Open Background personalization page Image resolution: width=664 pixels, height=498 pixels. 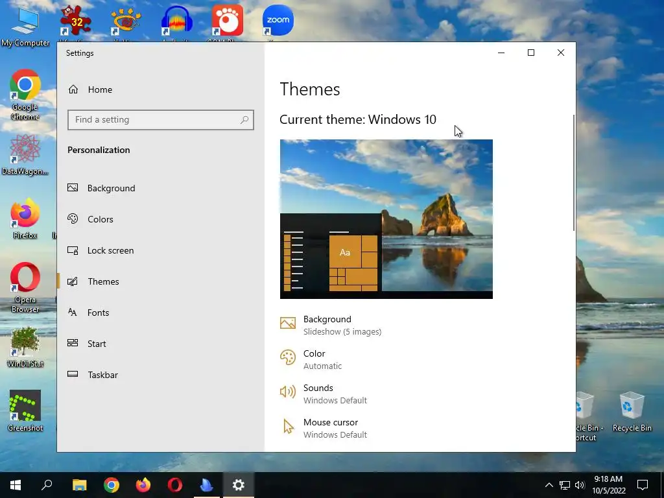pyautogui.click(x=111, y=188)
